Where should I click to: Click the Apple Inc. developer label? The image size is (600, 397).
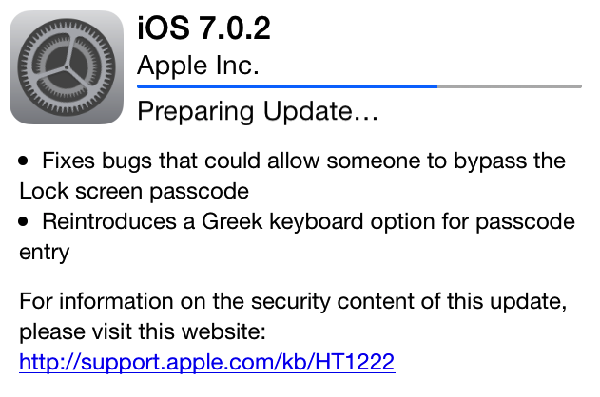tap(198, 66)
